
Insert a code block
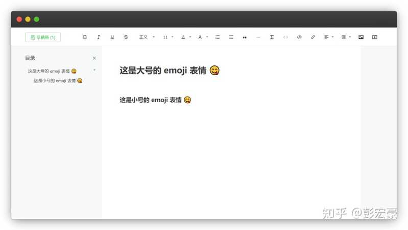[299, 37]
